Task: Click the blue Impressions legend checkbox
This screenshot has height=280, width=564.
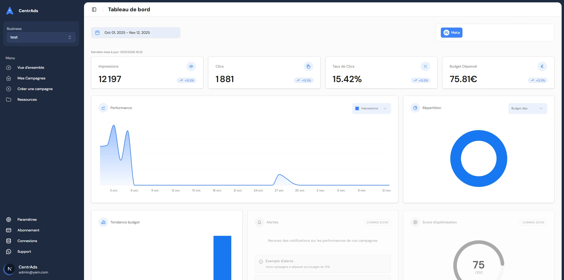Action: pyautogui.click(x=357, y=108)
